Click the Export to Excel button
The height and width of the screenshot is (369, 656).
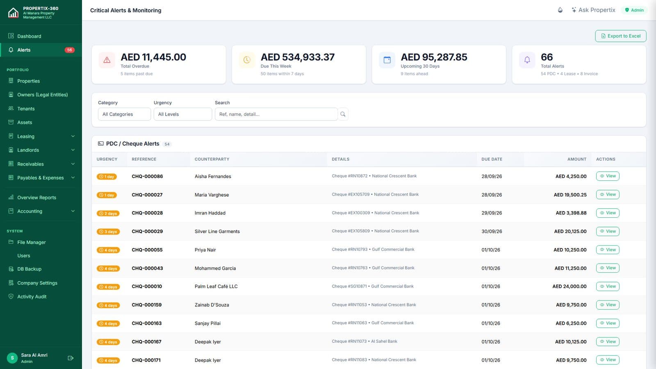coord(621,36)
